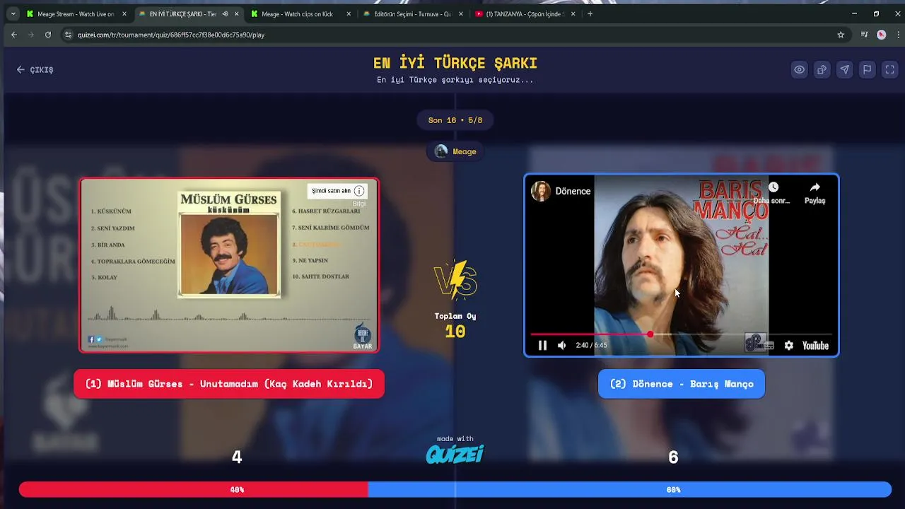Open media control icon in browser toolbar
The width and height of the screenshot is (905, 509).
tap(864, 35)
